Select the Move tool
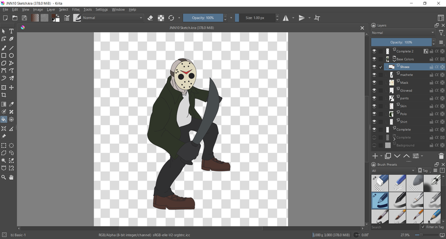 click(x=12, y=88)
